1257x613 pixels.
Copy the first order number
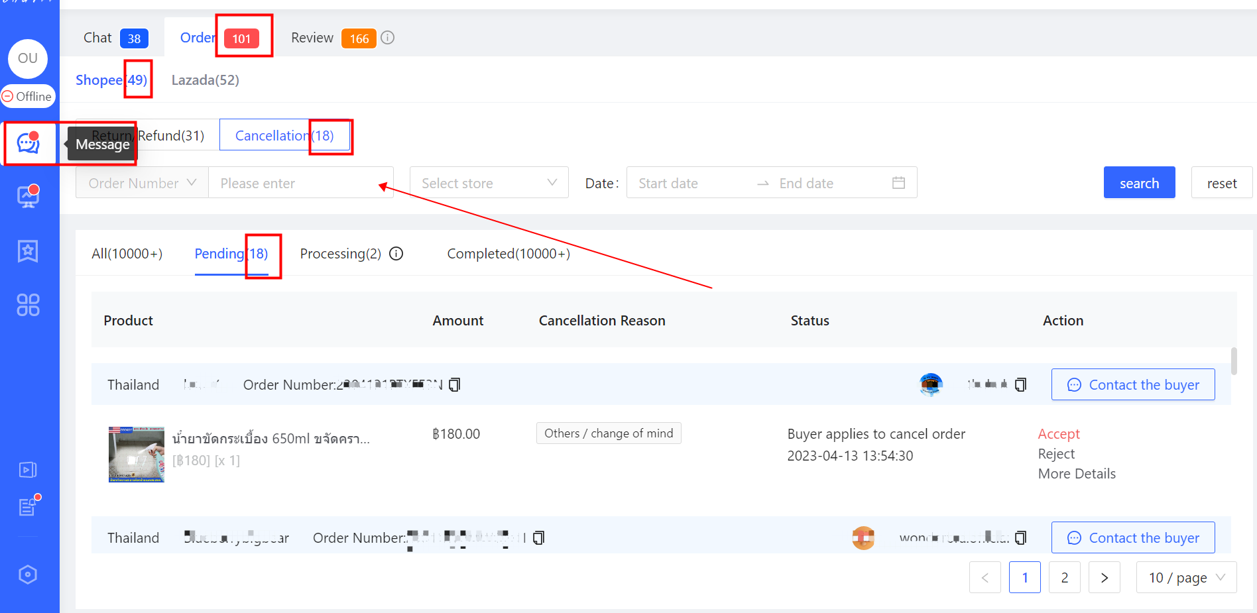tap(455, 385)
